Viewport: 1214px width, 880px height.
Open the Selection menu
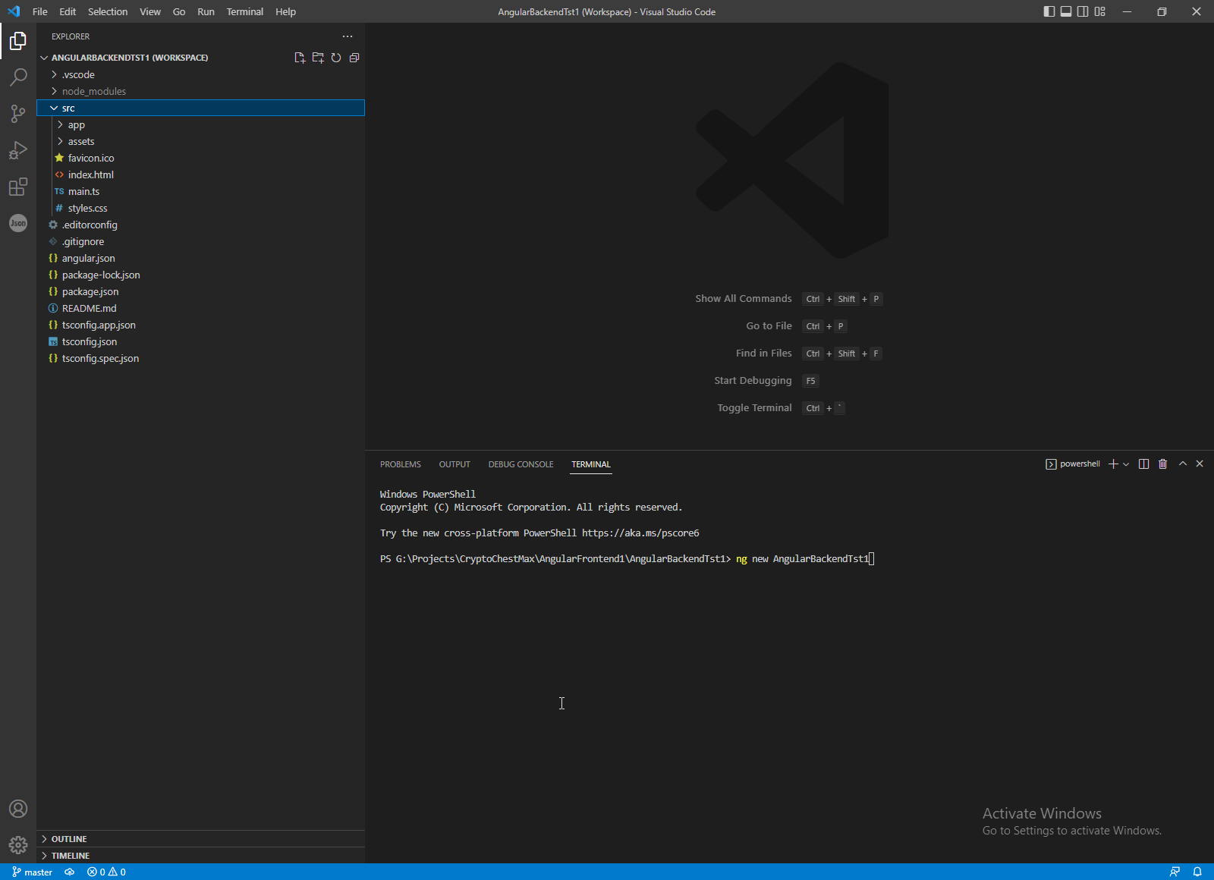(108, 11)
